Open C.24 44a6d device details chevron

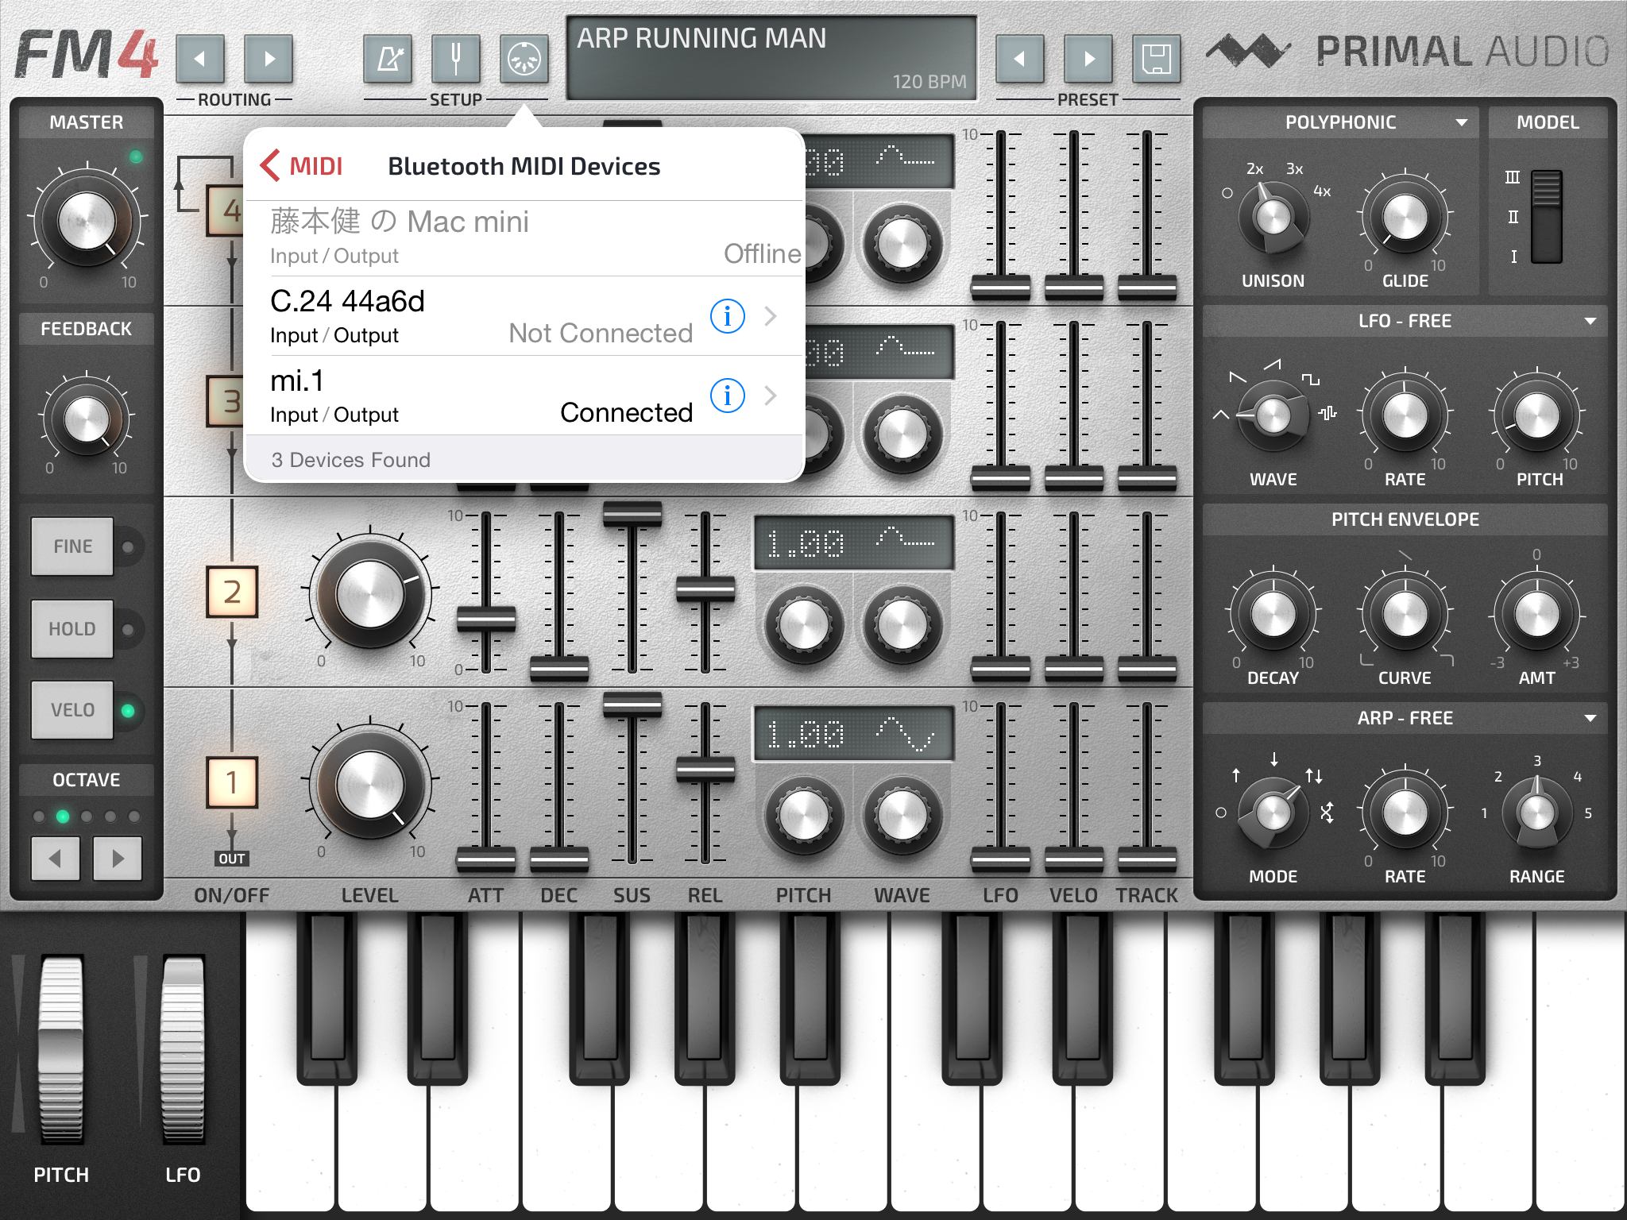(x=770, y=316)
